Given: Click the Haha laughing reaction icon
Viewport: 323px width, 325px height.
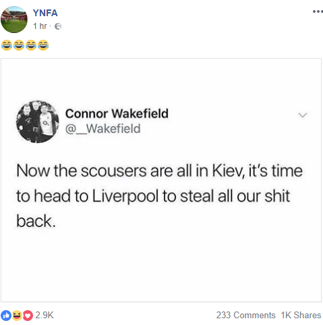Looking at the screenshot, I should coord(17,316).
